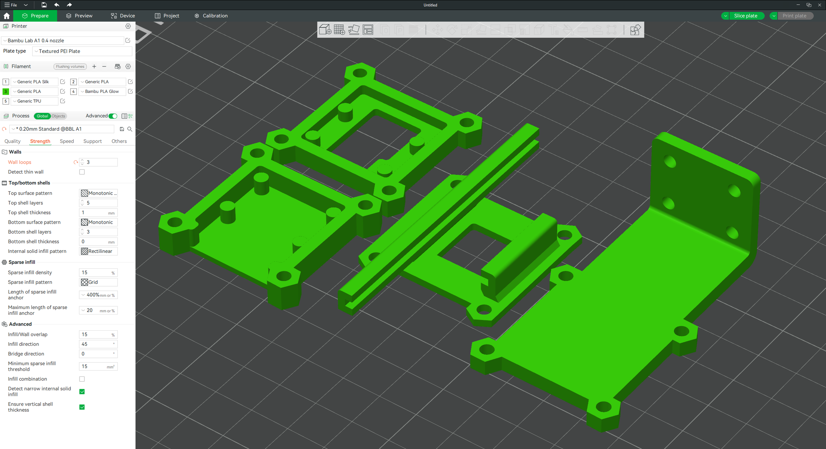The width and height of the screenshot is (826, 449).
Task: Edit filament 5 Generic TPU preset
Action: coord(63,101)
